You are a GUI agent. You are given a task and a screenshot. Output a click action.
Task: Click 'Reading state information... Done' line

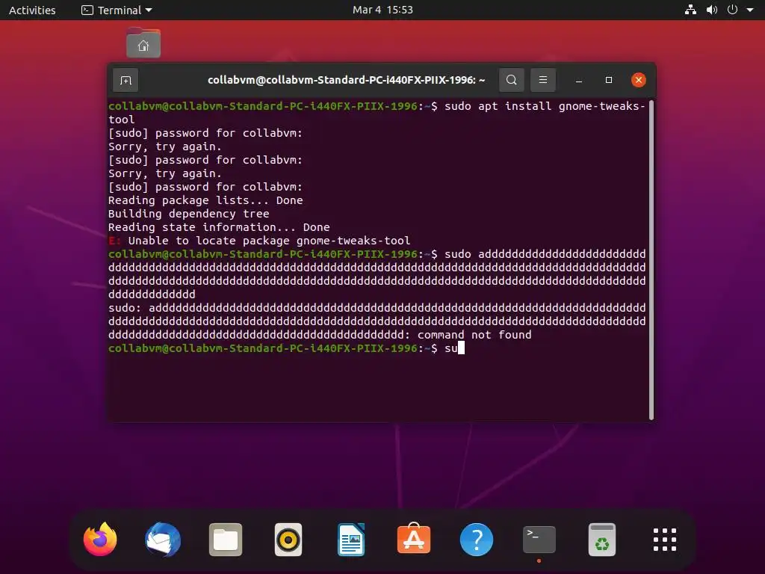click(219, 227)
